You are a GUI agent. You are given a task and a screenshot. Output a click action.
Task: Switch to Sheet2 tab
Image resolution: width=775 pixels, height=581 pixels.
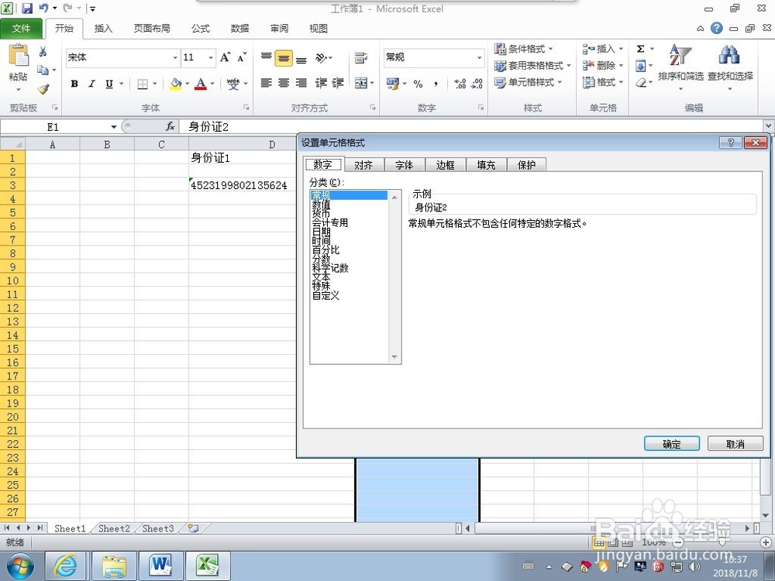click(114, 528)
